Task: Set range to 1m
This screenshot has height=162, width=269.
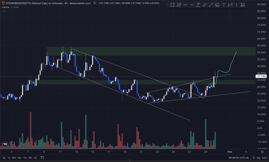Action: tap(25, 158)
